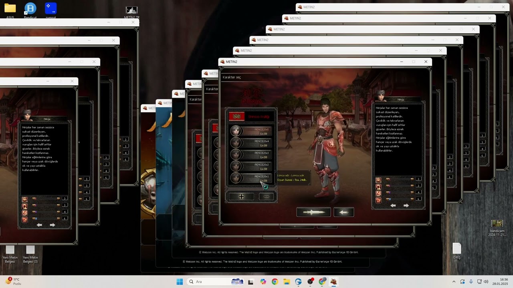
Task: Click the PENCE20x1 character portrait
Action: (x=236, y=178)
